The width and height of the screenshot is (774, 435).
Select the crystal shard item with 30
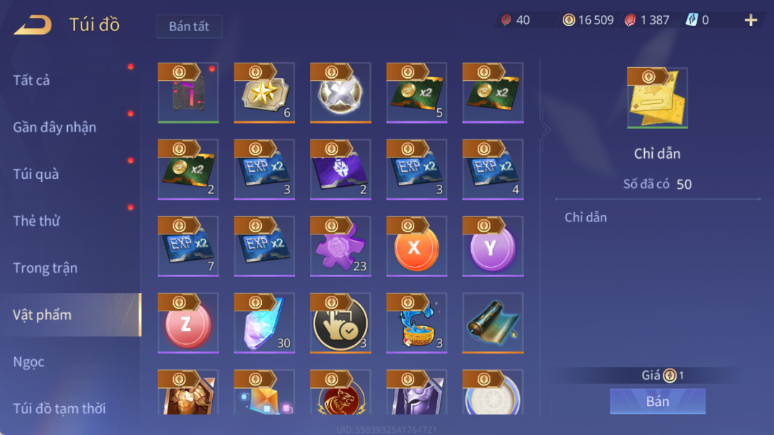click(x=264, y=323)
